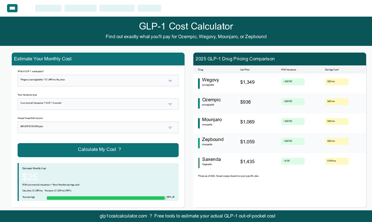Image resolution: width=372 pixels, height=222 pixels.
Task: Click the footer glp1costcalculator.com text
Action: click(123, 216)
